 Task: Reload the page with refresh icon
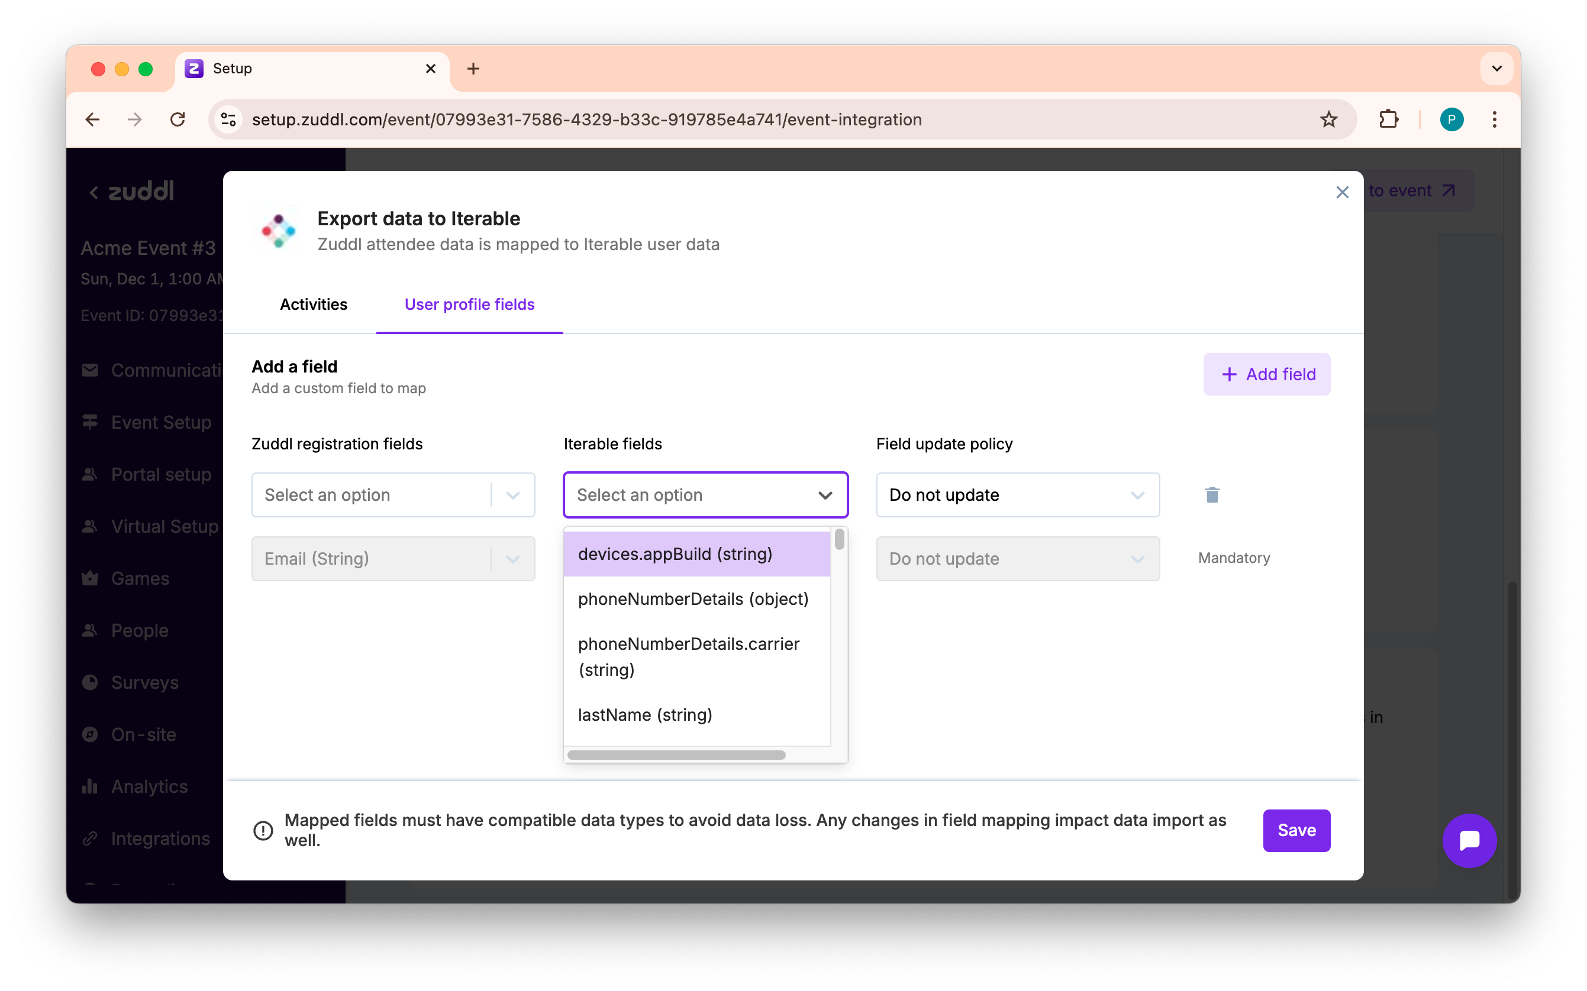click(178, 119)
